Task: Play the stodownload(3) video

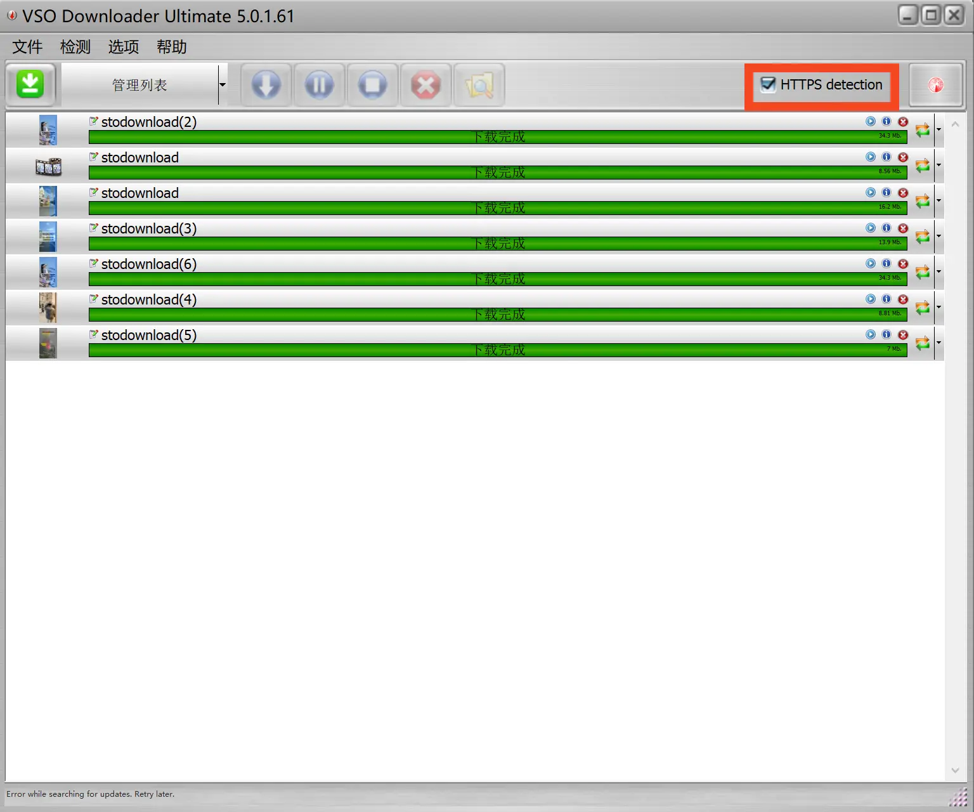Action: point(871,228)
